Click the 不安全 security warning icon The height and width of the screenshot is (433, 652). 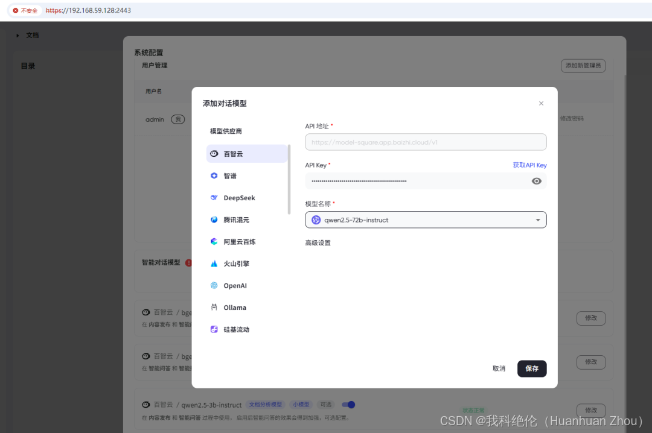point(15,10)
